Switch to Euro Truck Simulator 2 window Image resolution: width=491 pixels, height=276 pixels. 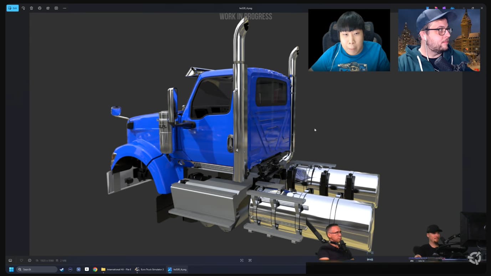tap(149, 270)
